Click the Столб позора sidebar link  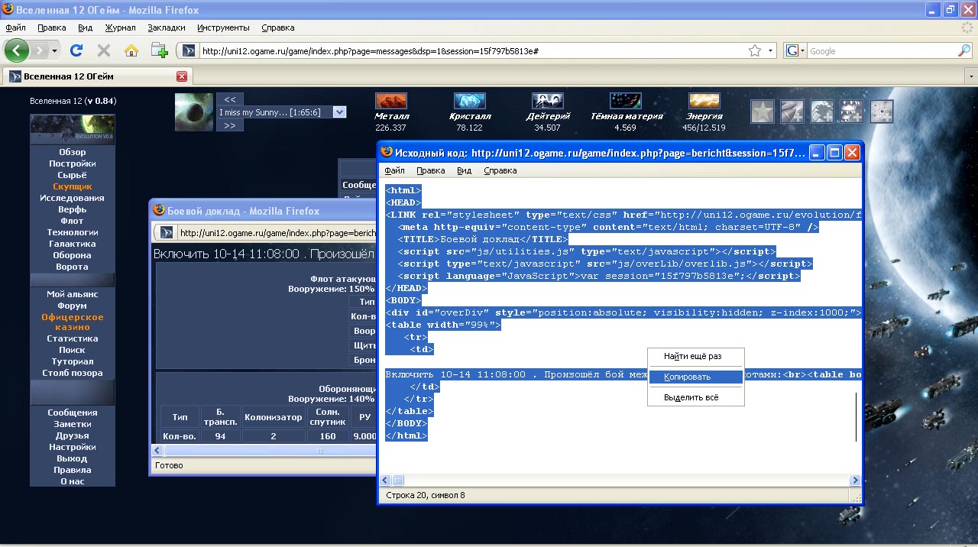click(x=73, y=373)
